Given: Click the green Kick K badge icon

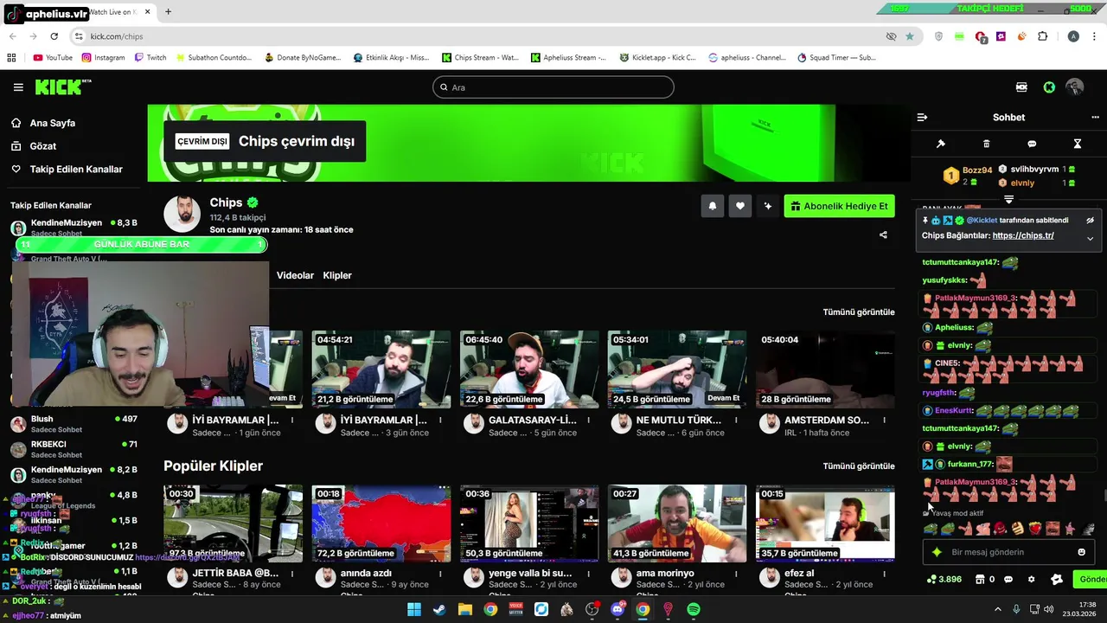Looking at the screenshot, I should pyautogui.click(x=1049, y=87).
